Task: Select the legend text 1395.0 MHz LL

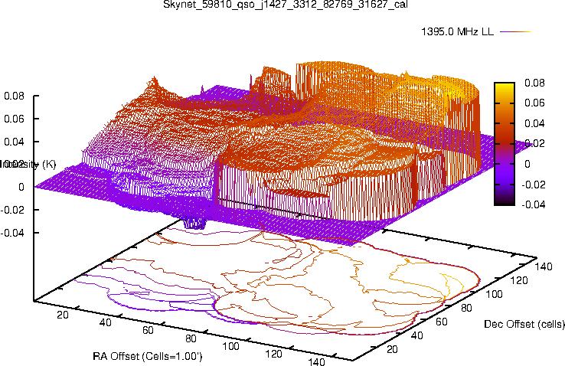Action: [457, 31]
